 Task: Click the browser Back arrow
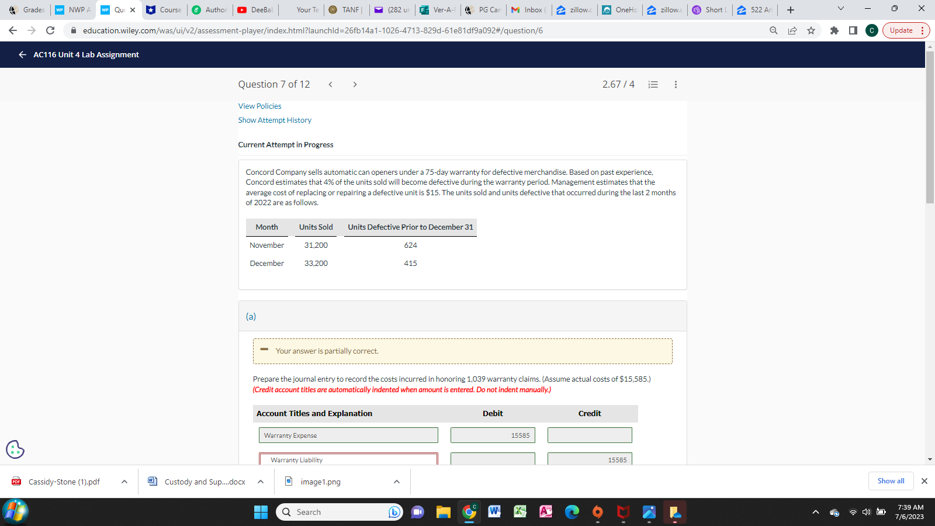[x=13, y=30]
